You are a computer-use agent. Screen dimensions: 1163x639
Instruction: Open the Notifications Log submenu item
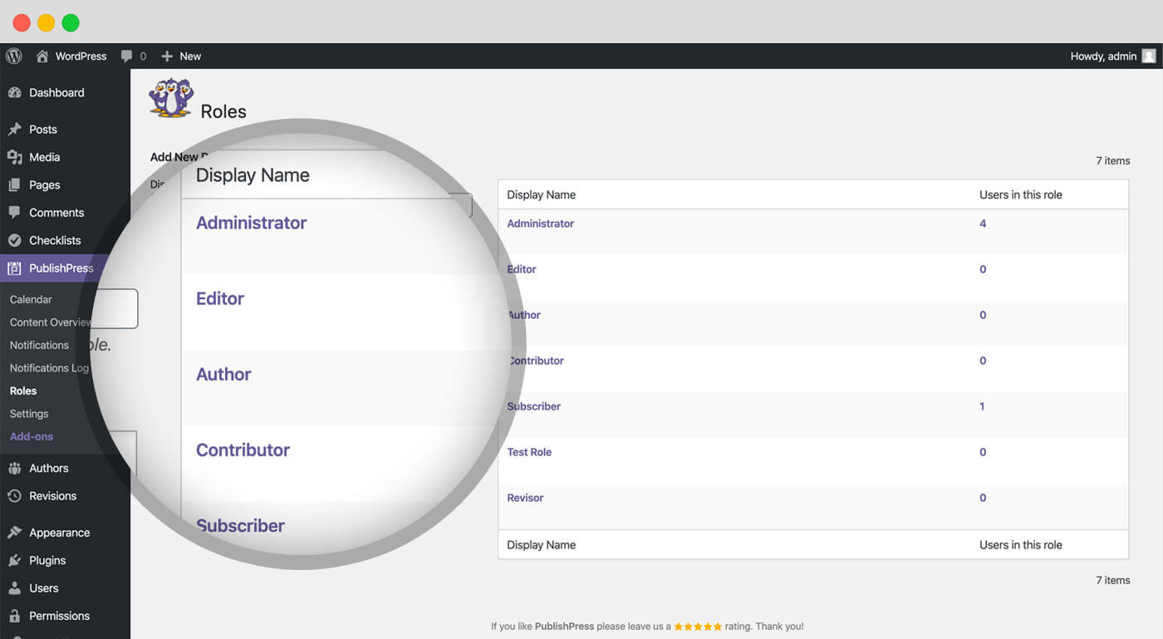(49, 368)
